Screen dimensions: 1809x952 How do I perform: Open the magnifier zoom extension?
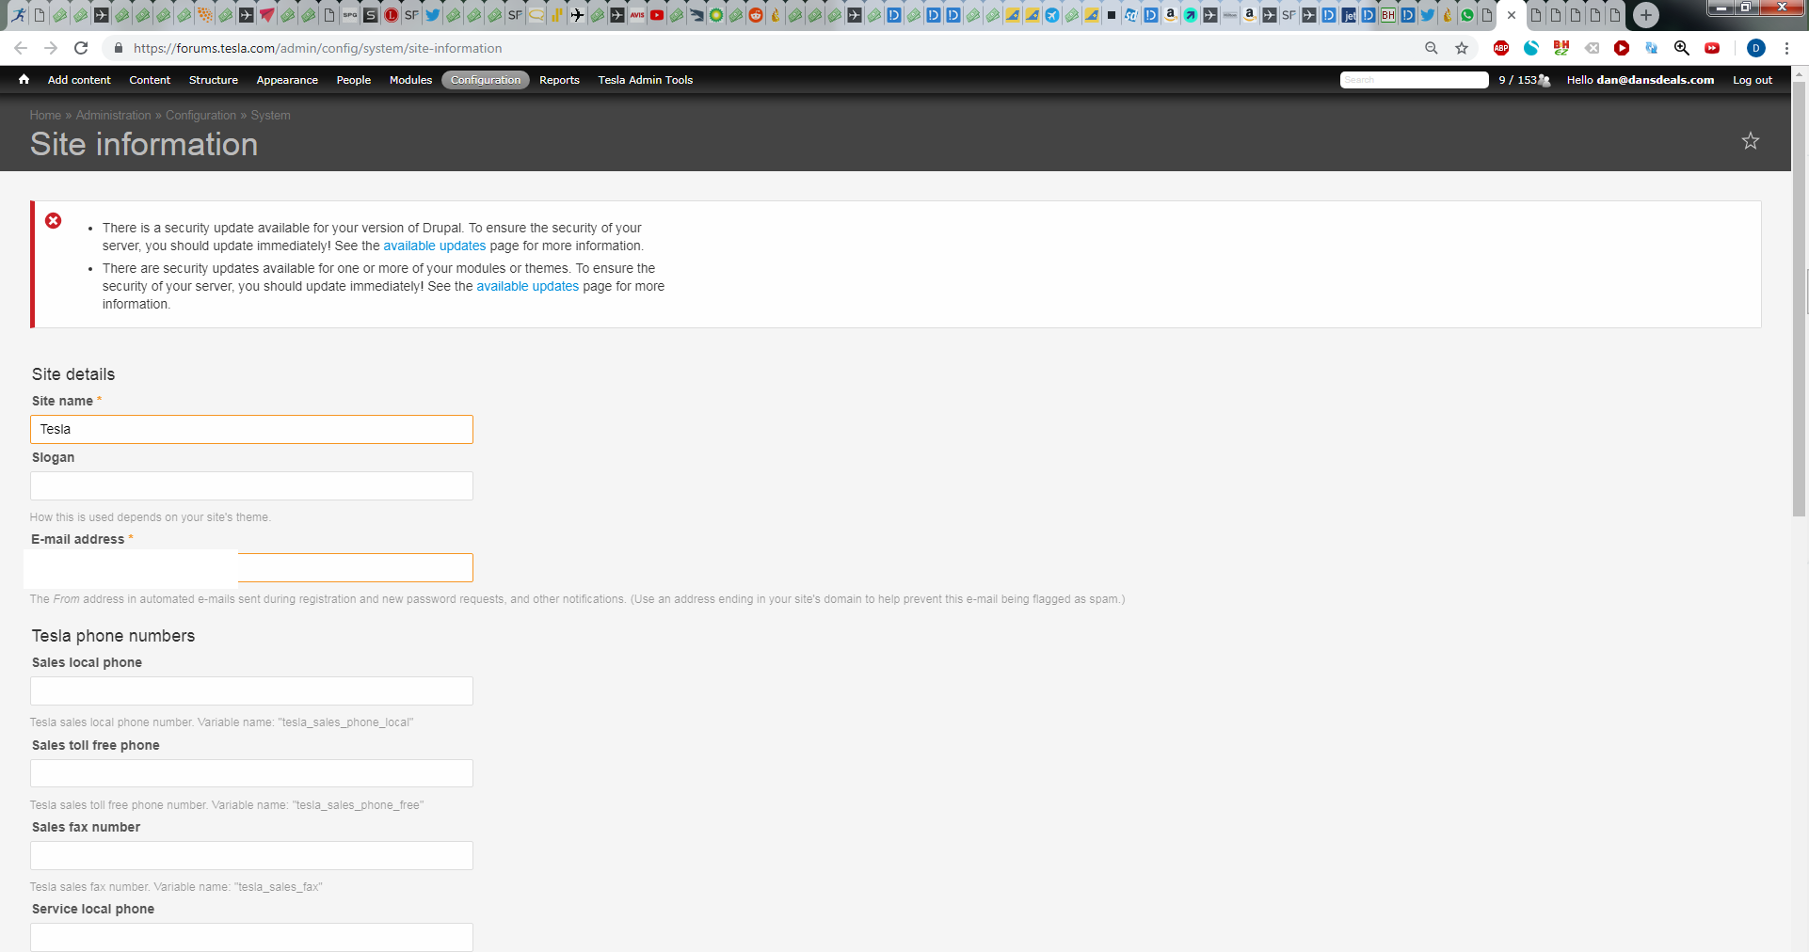[1682, 48]
